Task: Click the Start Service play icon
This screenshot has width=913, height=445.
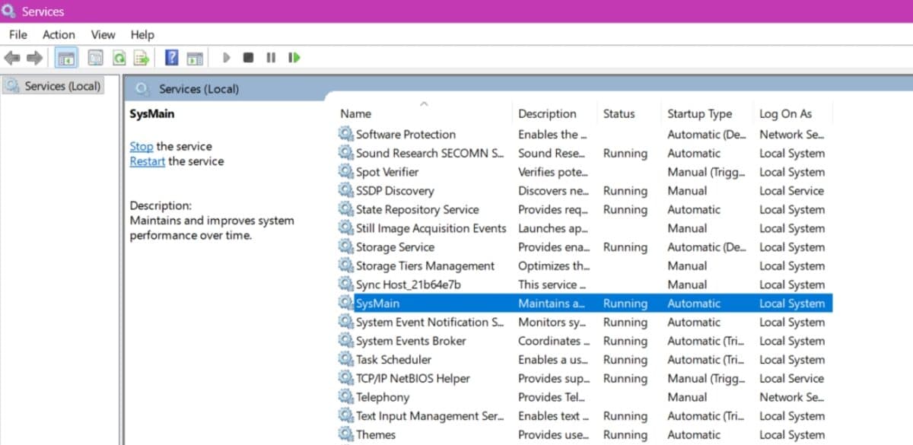Action: [x=226, y=58]
